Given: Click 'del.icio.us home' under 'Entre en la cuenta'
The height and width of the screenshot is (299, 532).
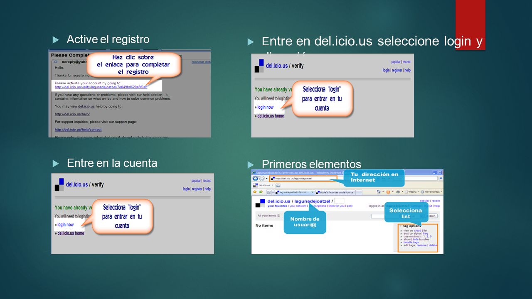Looking at the screenshot, I should pos(71,233).
